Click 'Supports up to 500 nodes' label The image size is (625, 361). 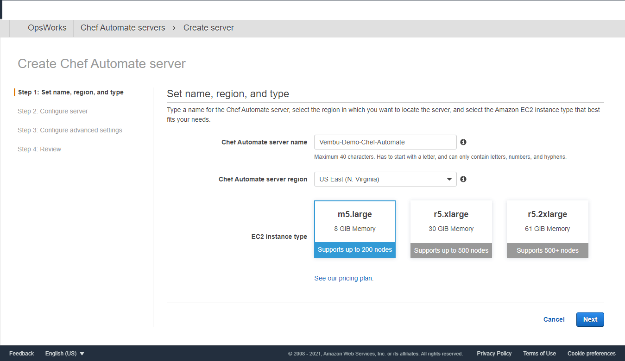[x=451, y=250]
